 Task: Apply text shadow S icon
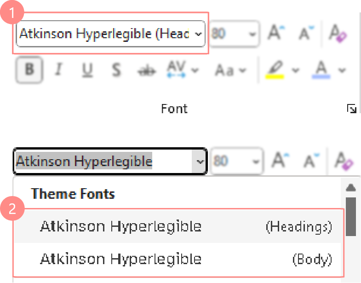(116, 69)
